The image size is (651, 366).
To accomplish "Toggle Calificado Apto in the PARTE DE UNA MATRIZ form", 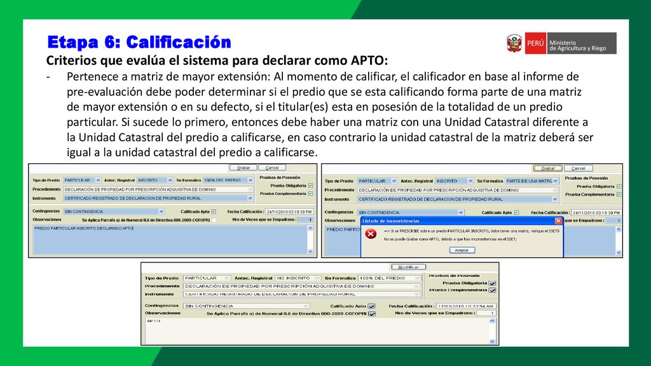I will coord(516,212).
